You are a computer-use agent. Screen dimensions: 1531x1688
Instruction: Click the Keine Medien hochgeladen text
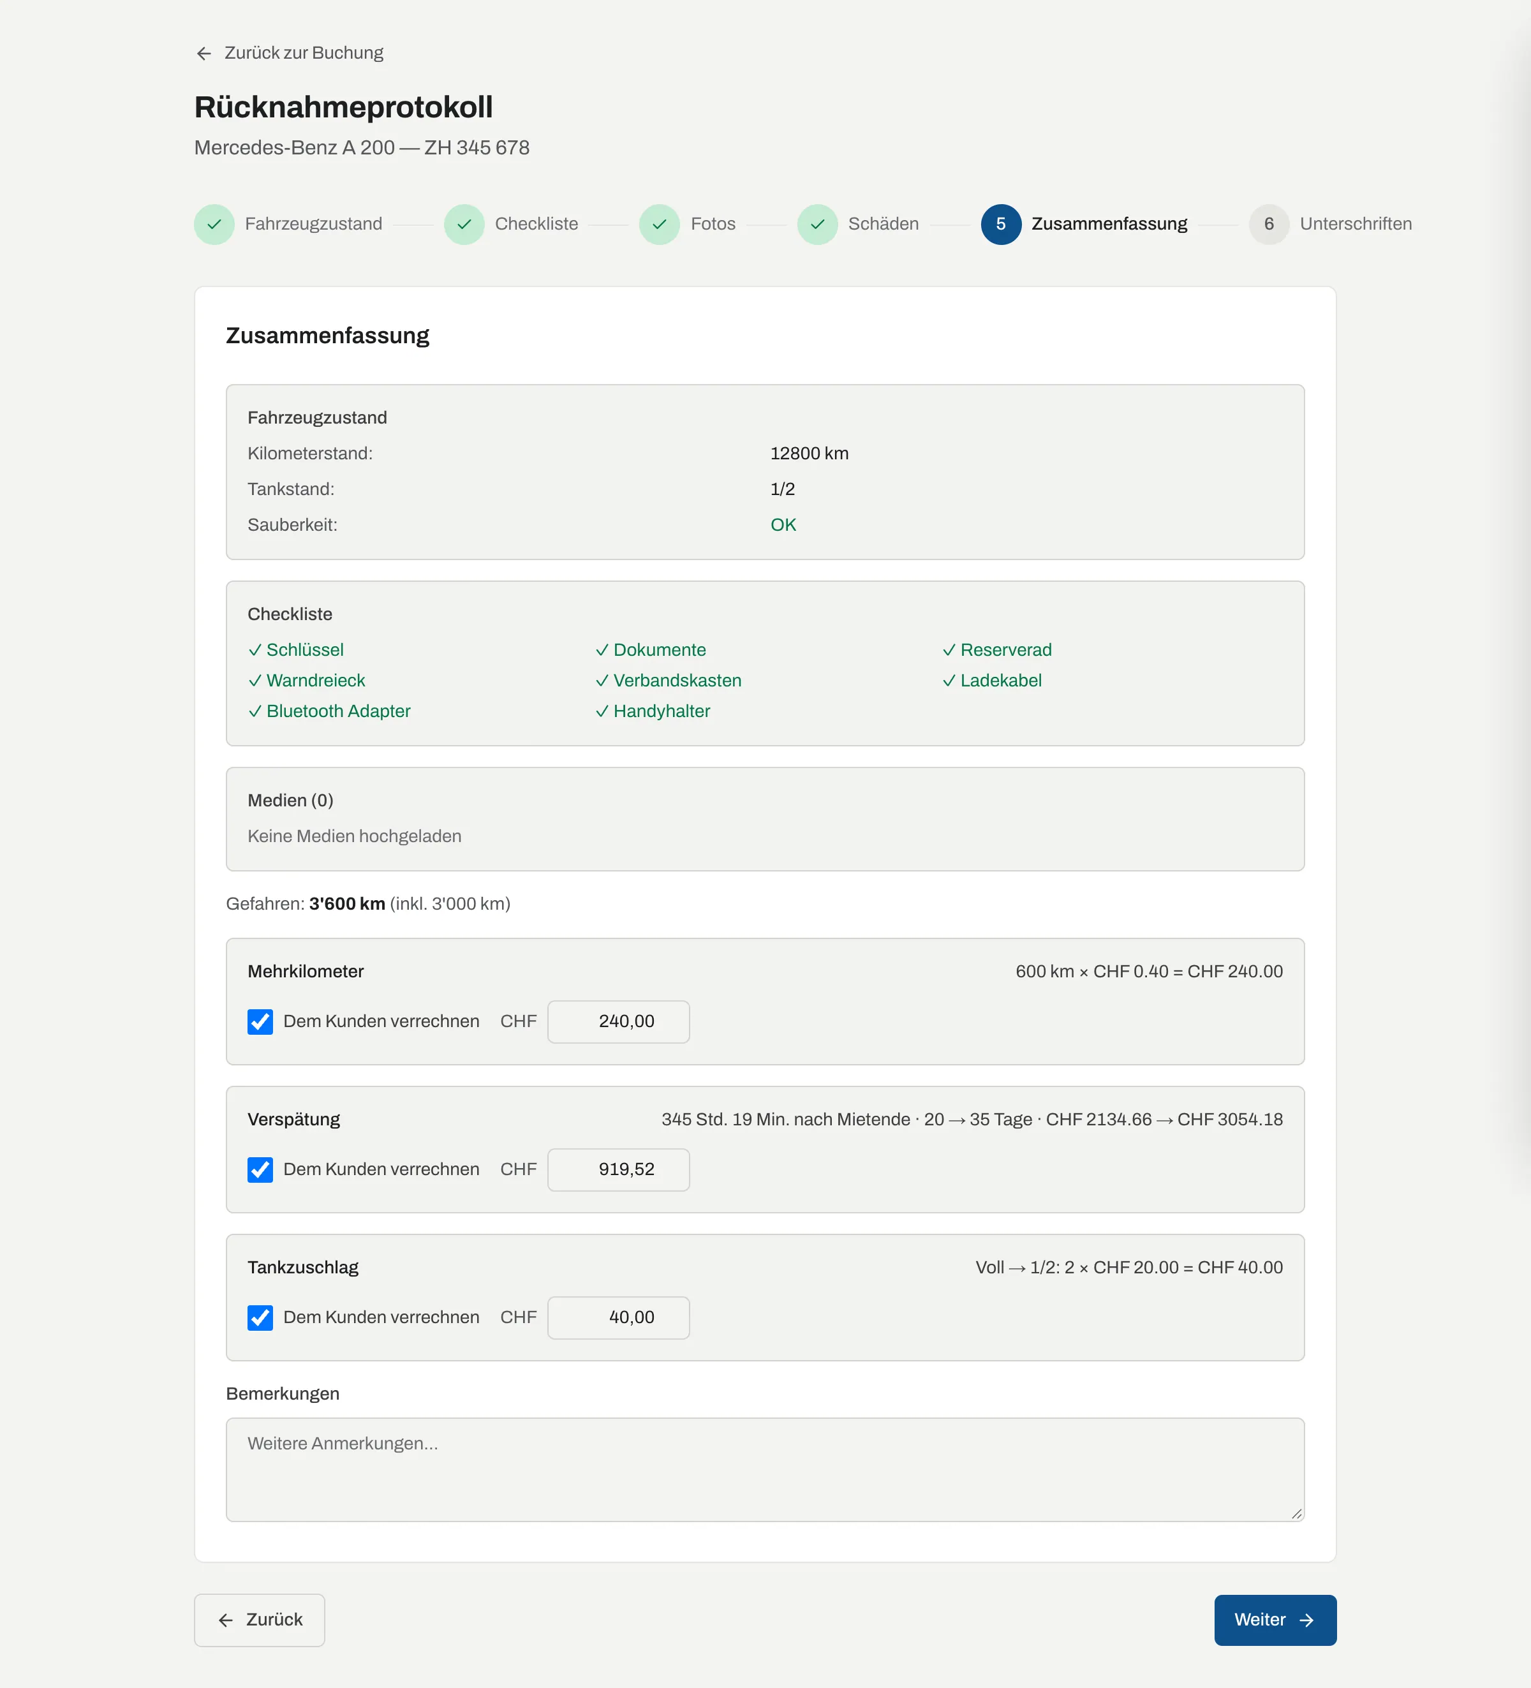point(354,836)
